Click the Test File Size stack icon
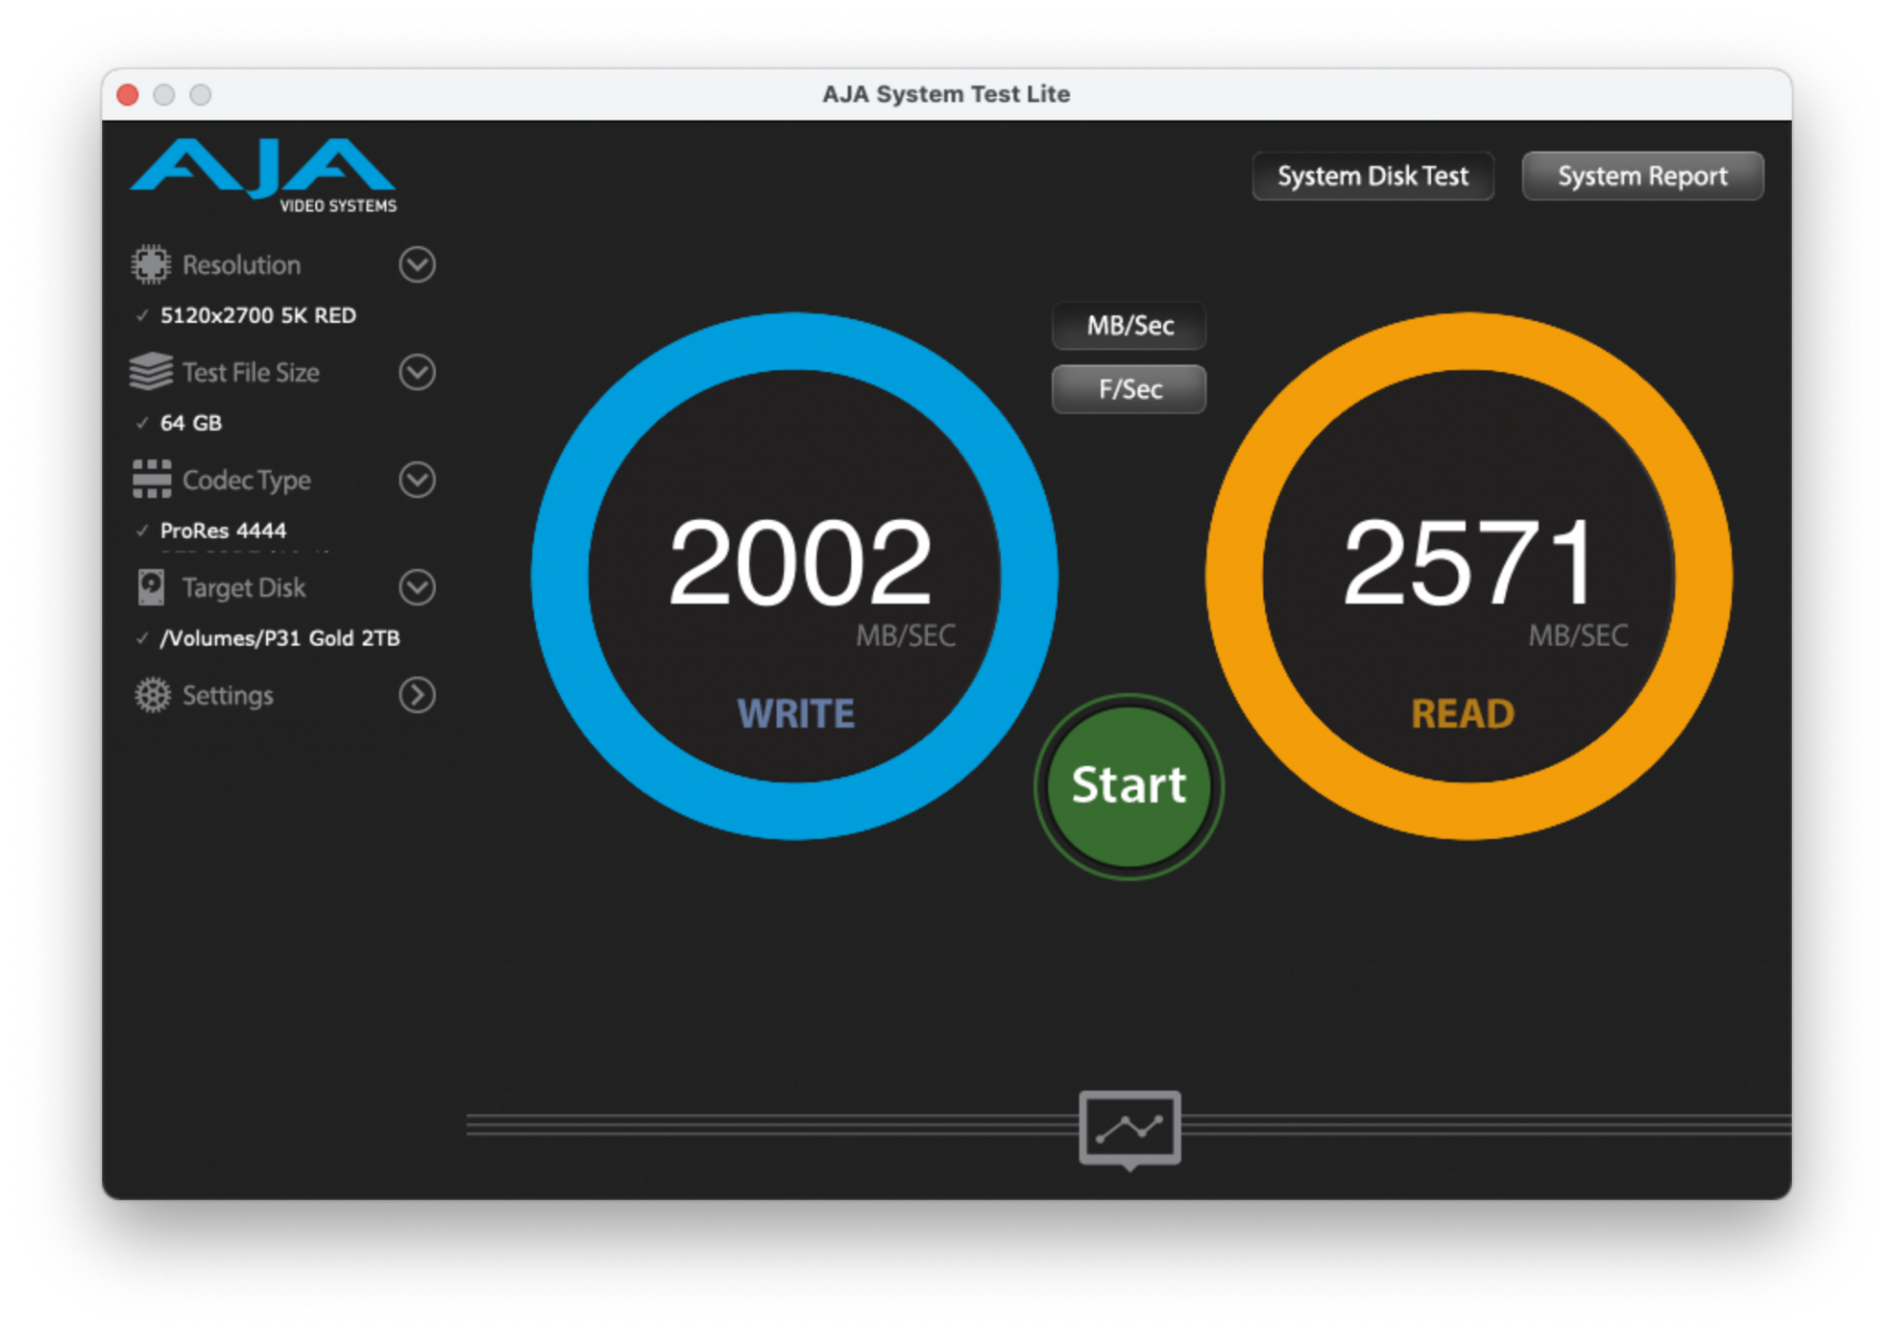The image size is (1894, 1335). click(x=151, y=372)
